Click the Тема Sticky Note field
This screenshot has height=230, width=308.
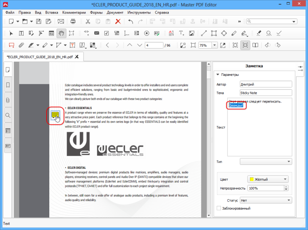[x=266, y=93]
